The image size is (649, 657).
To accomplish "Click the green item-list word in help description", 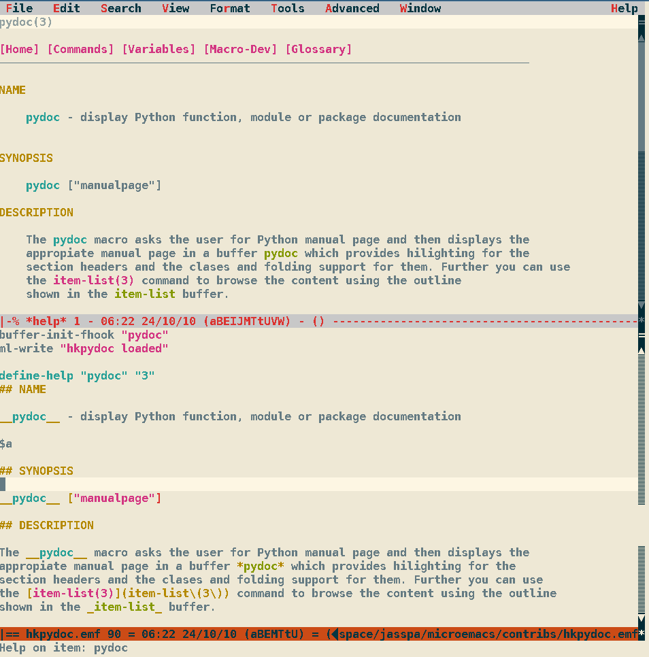I will pos(145,294).
